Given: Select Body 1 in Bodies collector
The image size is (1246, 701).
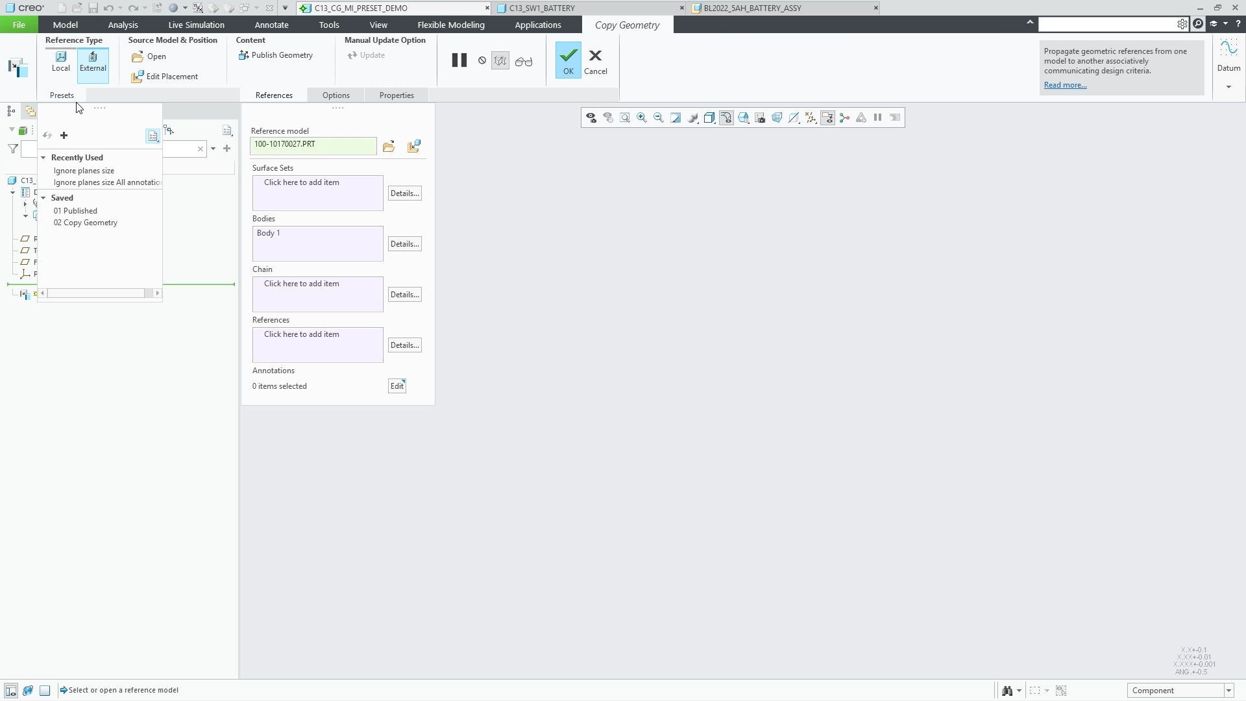Looking at the screenshot, I should click(x=268, y=233).
